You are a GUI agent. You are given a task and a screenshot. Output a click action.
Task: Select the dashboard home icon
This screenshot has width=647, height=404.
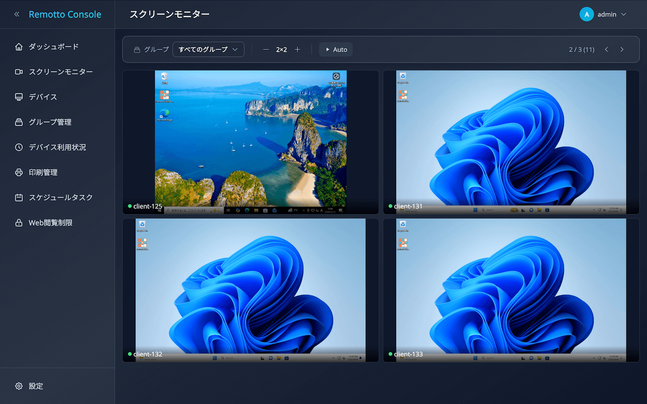pyautogui.click(x=18, y=46)
